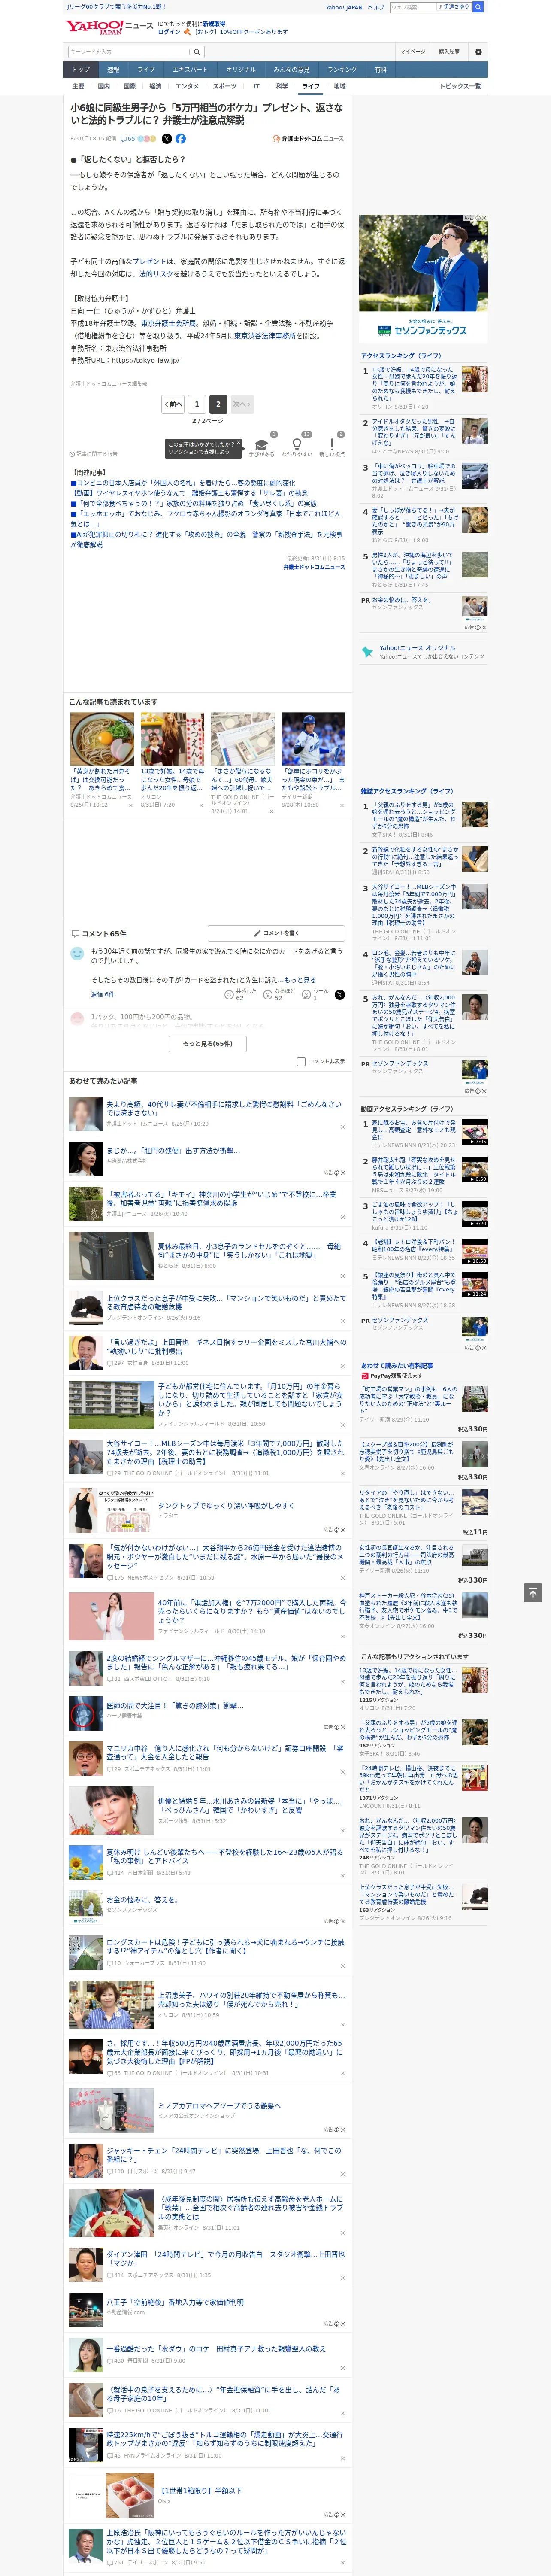Click the Yahoo! JAPAN logo
551x2576 pixels.
click(x=94, y=27)
